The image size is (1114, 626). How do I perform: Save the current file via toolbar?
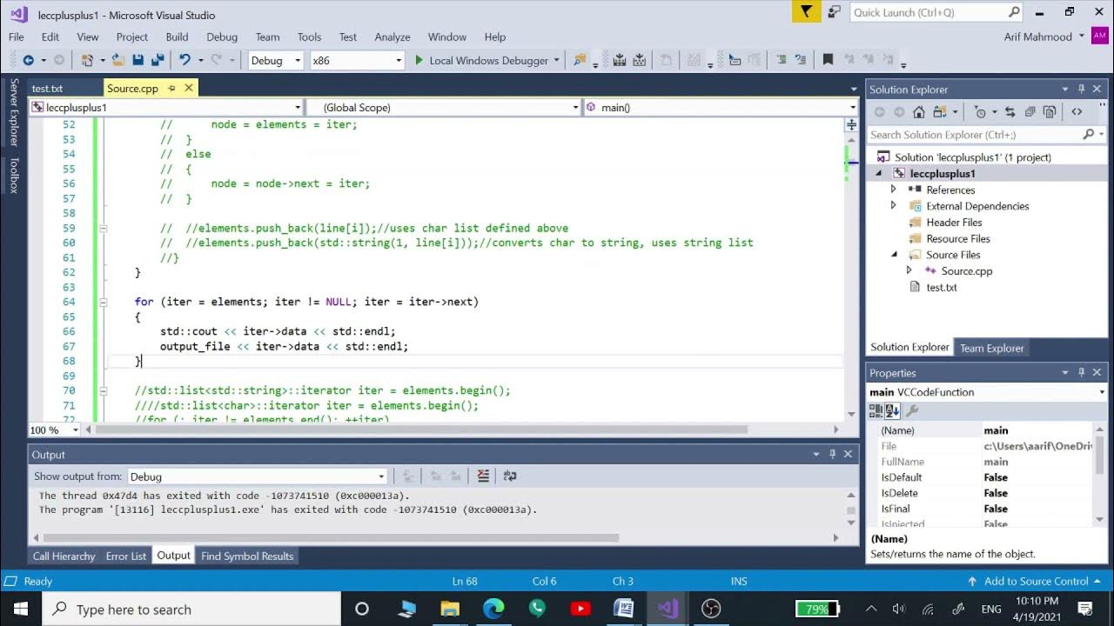coord(138,60)
